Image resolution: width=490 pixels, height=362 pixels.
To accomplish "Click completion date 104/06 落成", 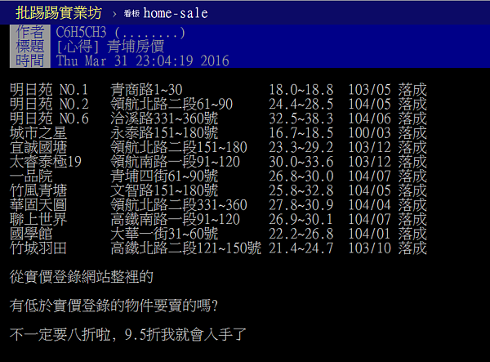I will pos(387,118).
